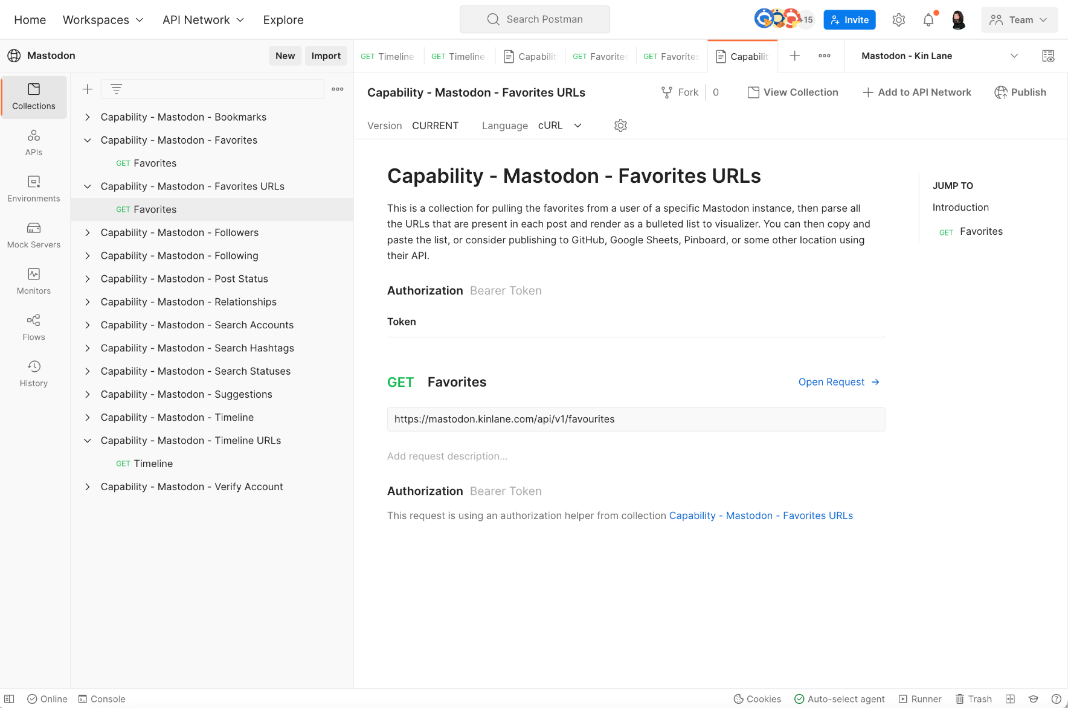Open the Flows sidebar panel

tap(34, 328)
